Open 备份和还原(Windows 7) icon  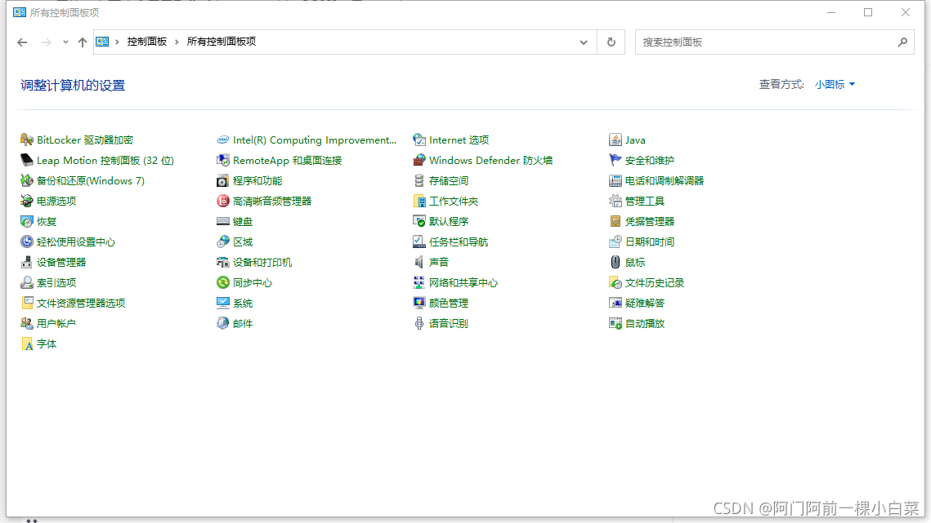point(27,181)
